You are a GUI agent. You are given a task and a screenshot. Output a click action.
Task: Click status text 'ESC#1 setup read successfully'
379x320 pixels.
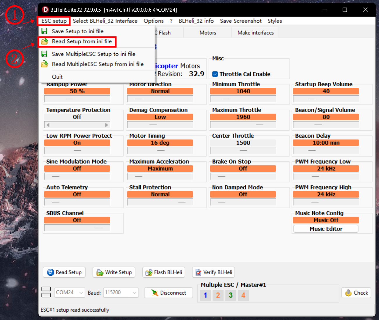(x=75, y=310)
